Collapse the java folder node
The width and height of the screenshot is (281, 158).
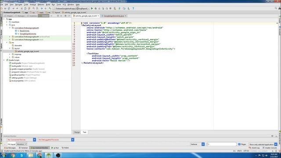(7, 25)
